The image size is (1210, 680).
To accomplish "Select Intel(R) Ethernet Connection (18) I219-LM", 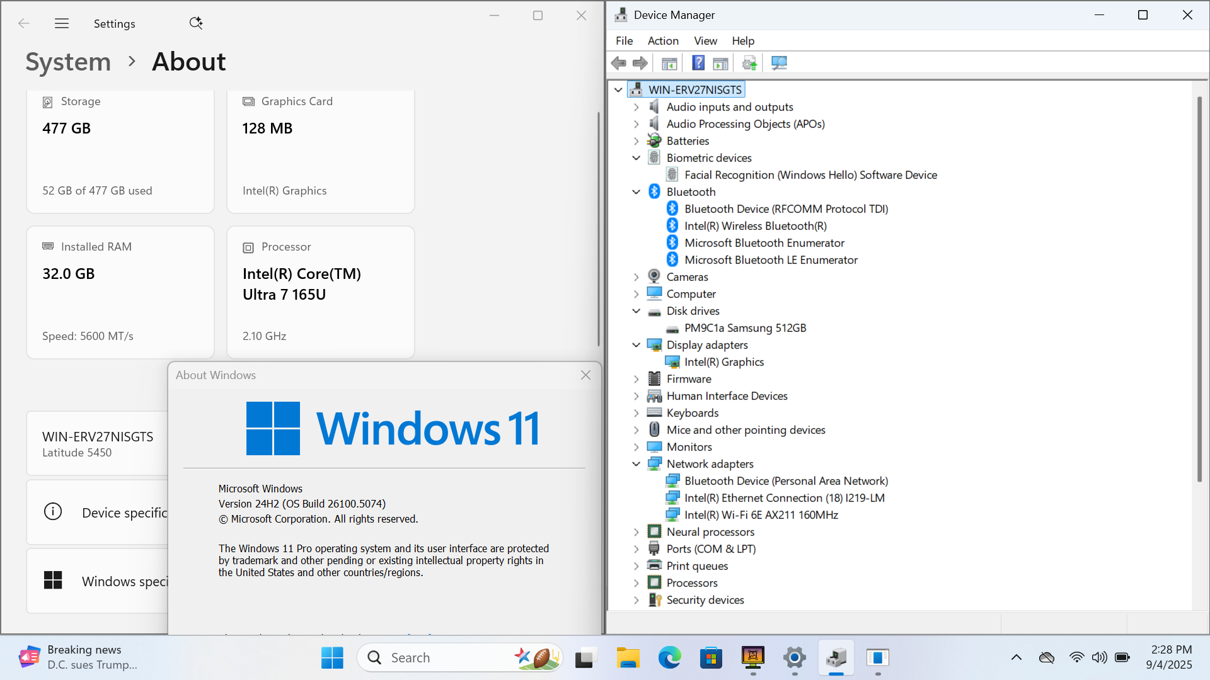I will (x=785, y=498).
